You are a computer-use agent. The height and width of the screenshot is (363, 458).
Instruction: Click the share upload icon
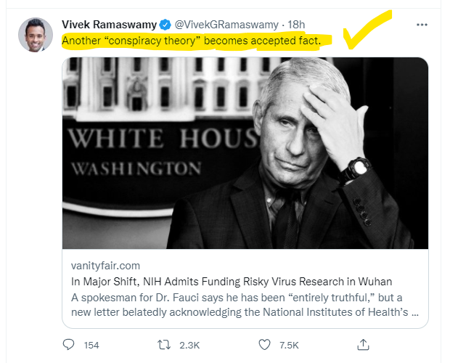tap(364, 345)
